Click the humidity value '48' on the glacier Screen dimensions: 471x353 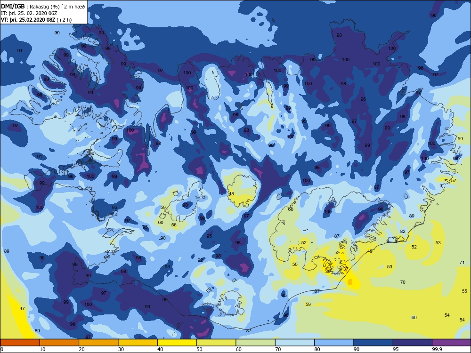231,194
